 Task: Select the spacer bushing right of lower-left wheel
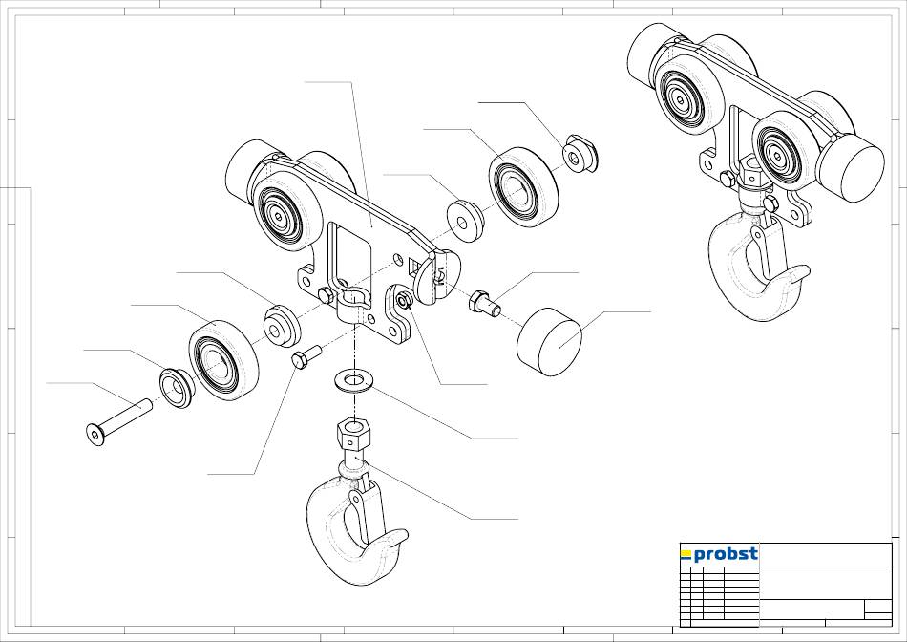click(282, 327)
